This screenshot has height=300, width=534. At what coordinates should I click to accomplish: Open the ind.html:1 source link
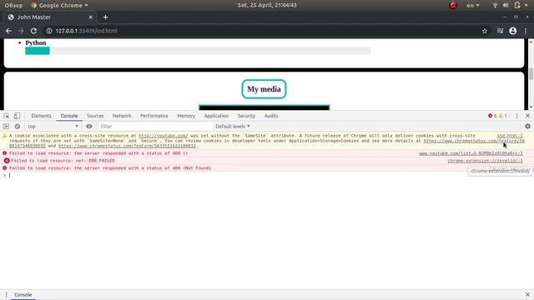(x=510, y=136)
